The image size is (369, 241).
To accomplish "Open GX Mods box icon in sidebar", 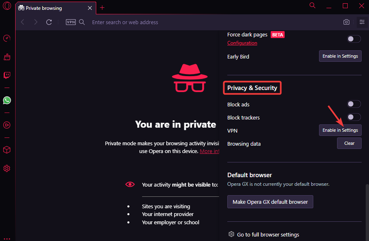I will coord(7,150).
